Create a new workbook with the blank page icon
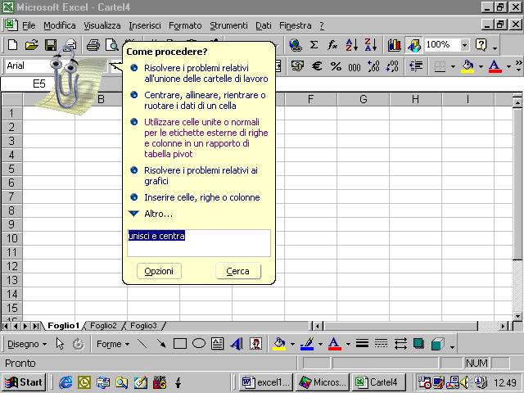 tap(12, 45)
